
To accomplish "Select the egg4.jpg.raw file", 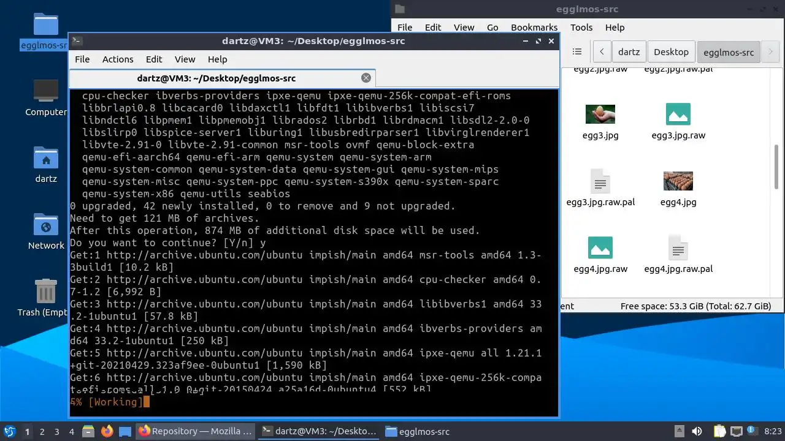I will point(600,255).
